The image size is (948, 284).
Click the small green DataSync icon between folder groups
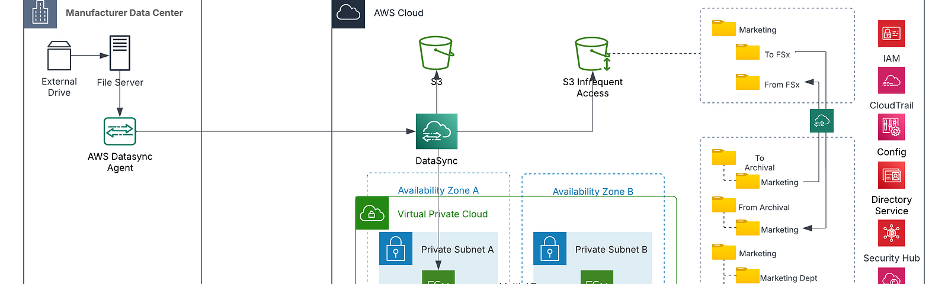coord(822,121)
